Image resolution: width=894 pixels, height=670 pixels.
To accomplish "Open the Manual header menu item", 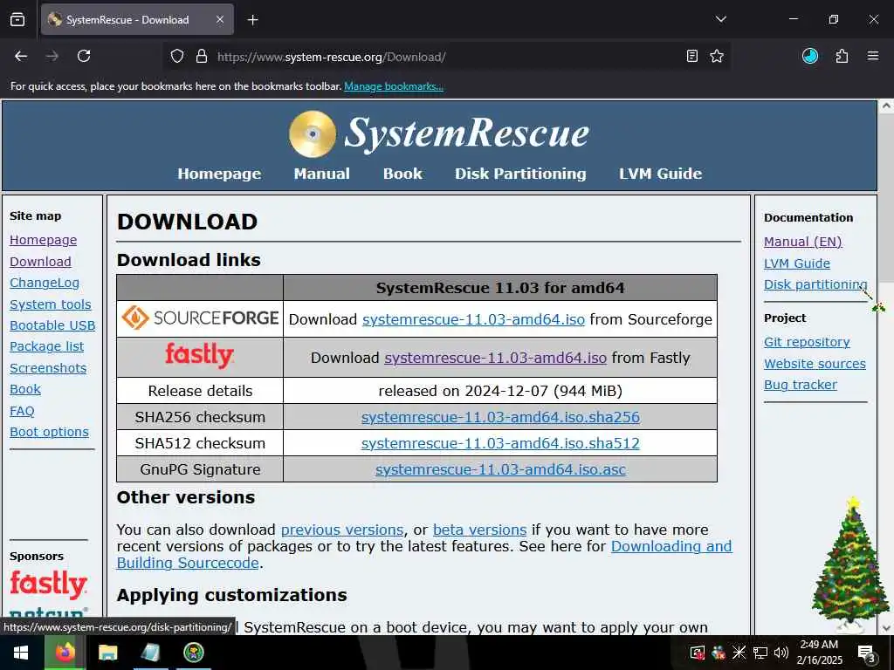I will pos(321,174).
